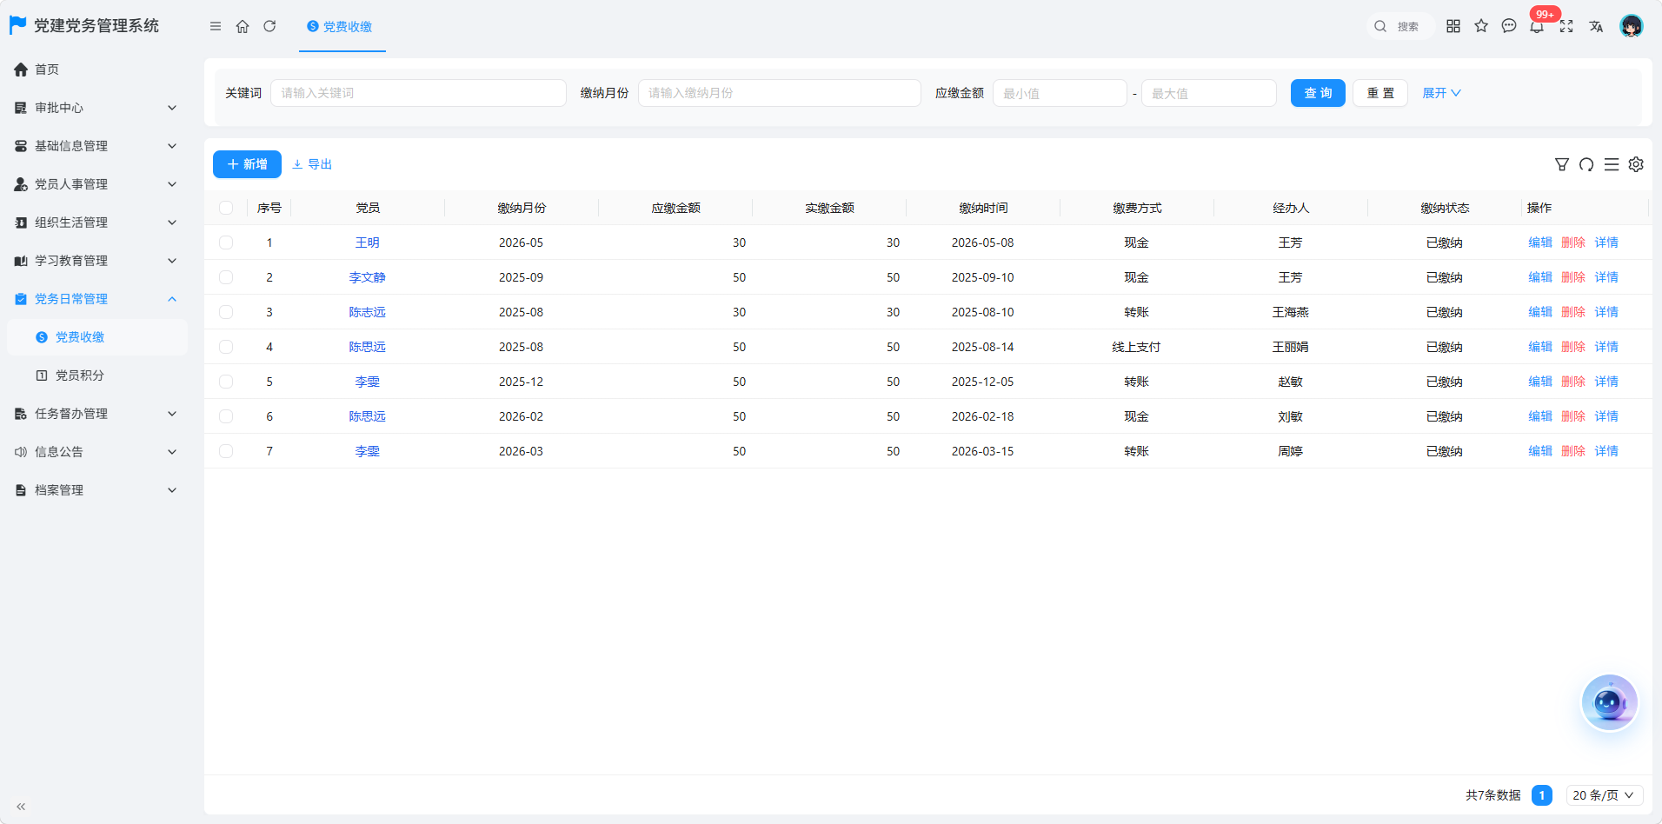Viewport: 1662px width, 824px height.
Task: Open the language translate icon
Action: [x=1596, y=26]
